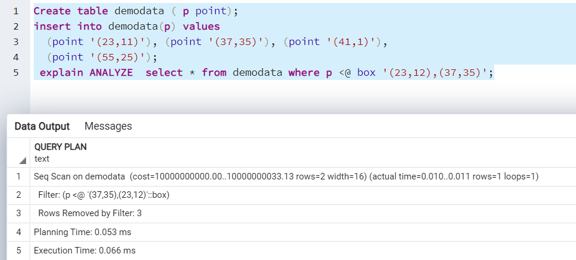Click the 'Planning Time: 0.053 ms' cell
The image size is (576, 260).
pyautogui.click(x=303, y=232)
